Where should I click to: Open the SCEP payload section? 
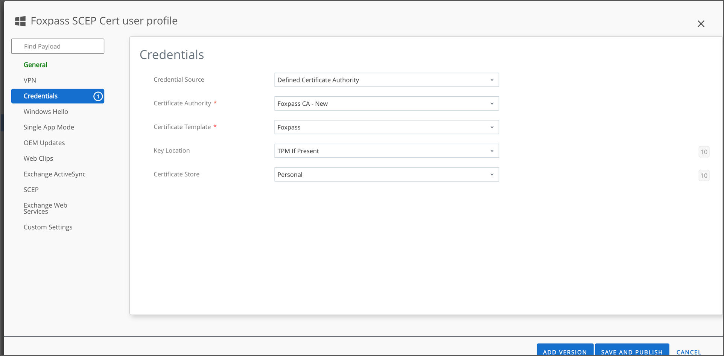tap(31, 190)
